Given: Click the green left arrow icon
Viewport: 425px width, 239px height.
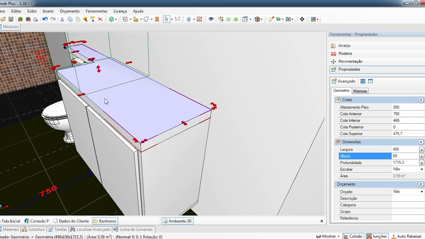Looking at the screenshot, I should 228,19.
